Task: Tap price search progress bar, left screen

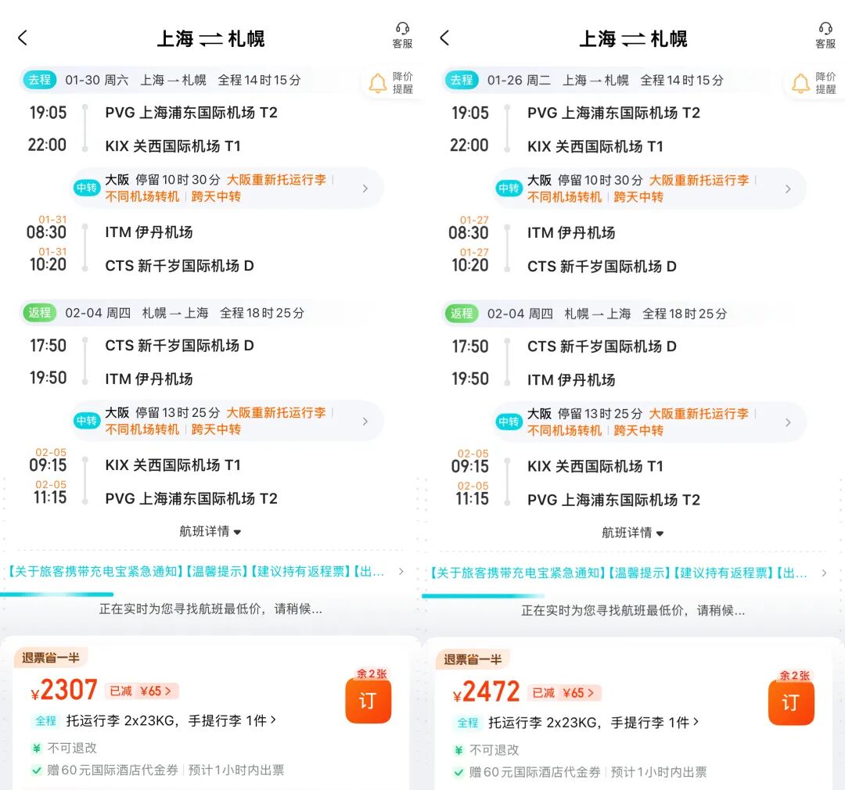Action: (56, 594)
